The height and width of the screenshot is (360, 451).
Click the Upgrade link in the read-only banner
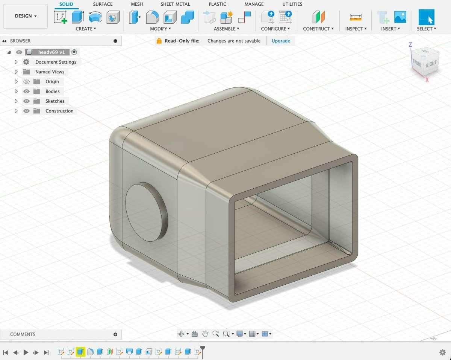click(281, 41)
